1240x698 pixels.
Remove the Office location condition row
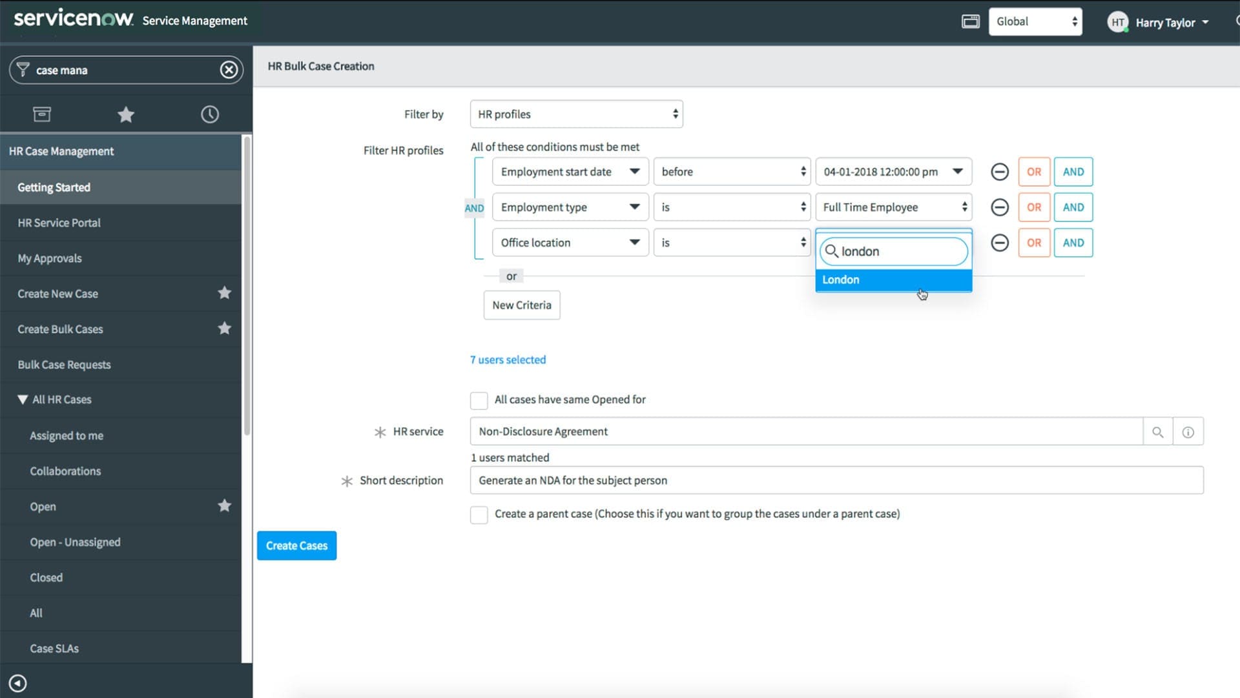point(999,243)
